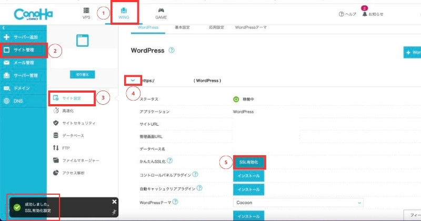Viewport: 421px width, 221px height.
Task: Click the site https URL header text
Action: click(181, 81)
